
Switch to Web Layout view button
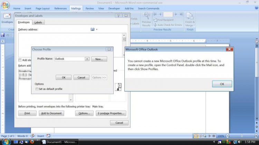click(205, 136)
